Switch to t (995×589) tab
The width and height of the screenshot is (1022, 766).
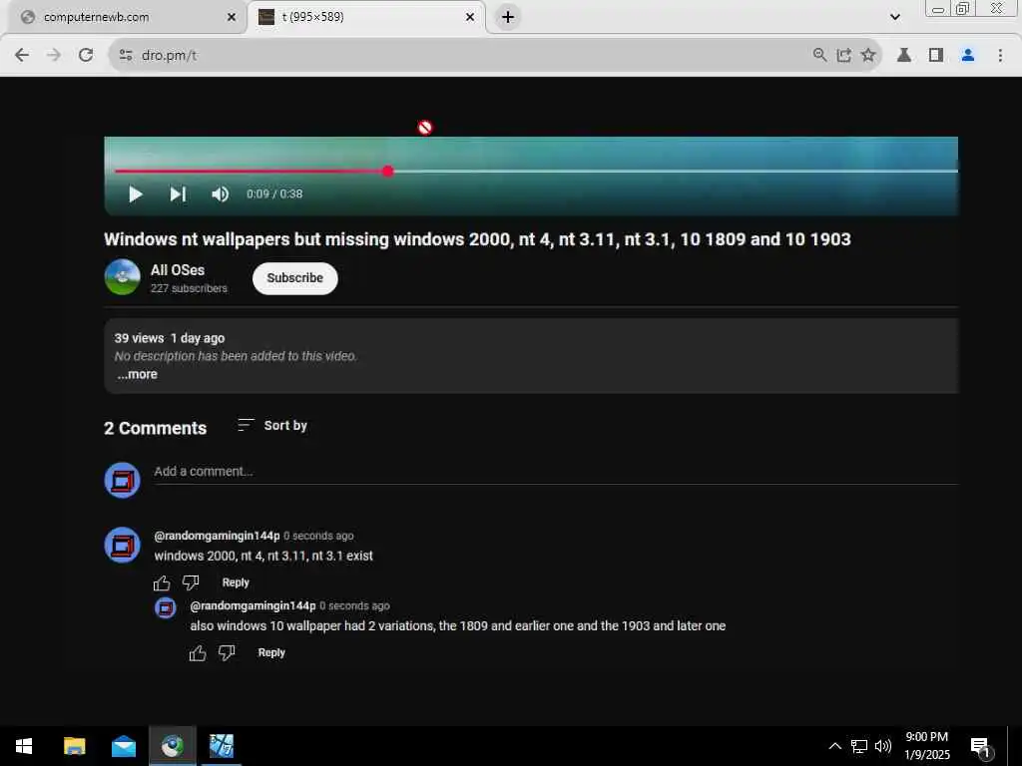pyautogui.click(x=365, y=17)
